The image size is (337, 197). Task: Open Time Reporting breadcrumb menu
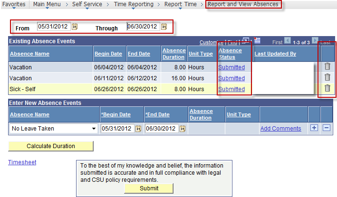click(x=134, y=4)
